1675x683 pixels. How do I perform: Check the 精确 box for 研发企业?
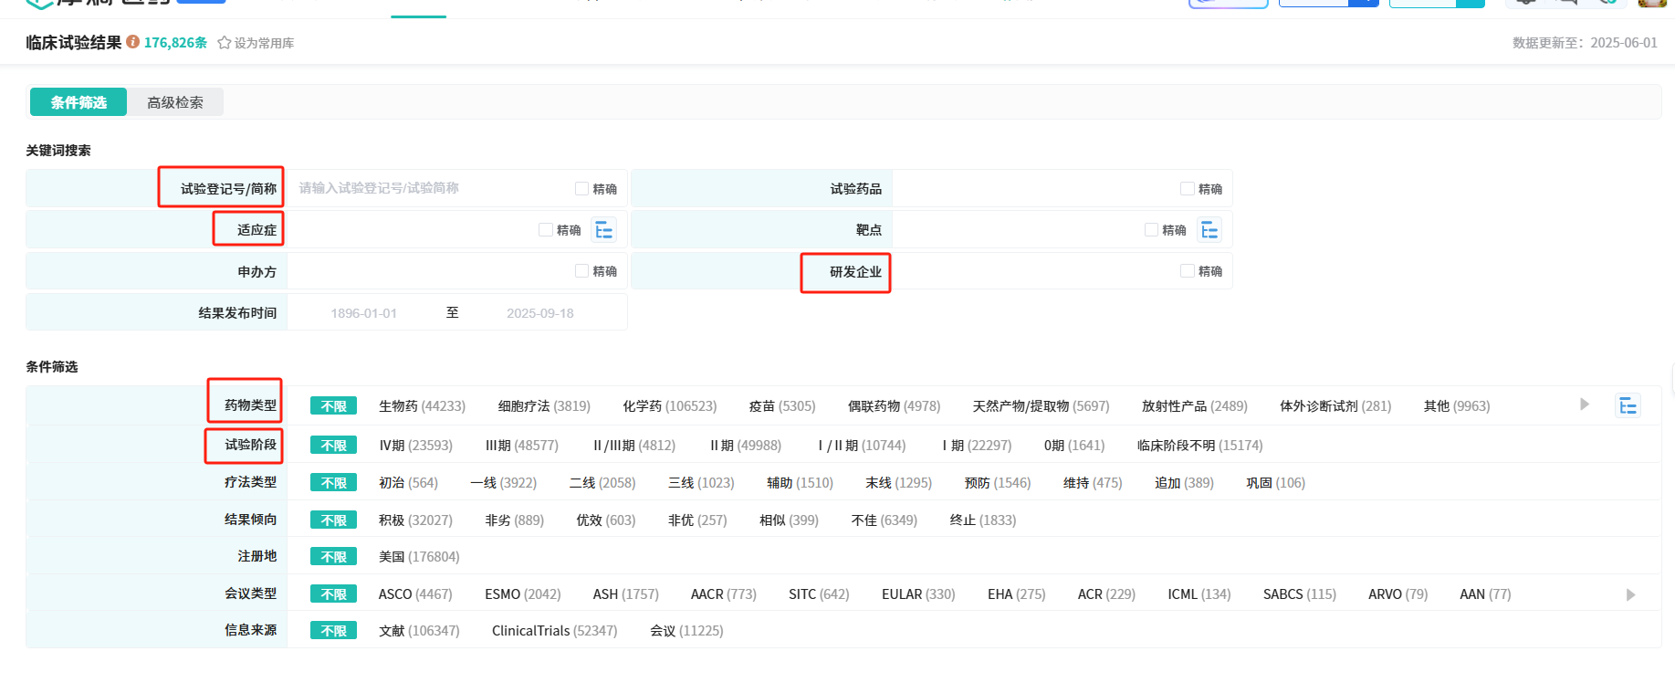[1187, 271]
